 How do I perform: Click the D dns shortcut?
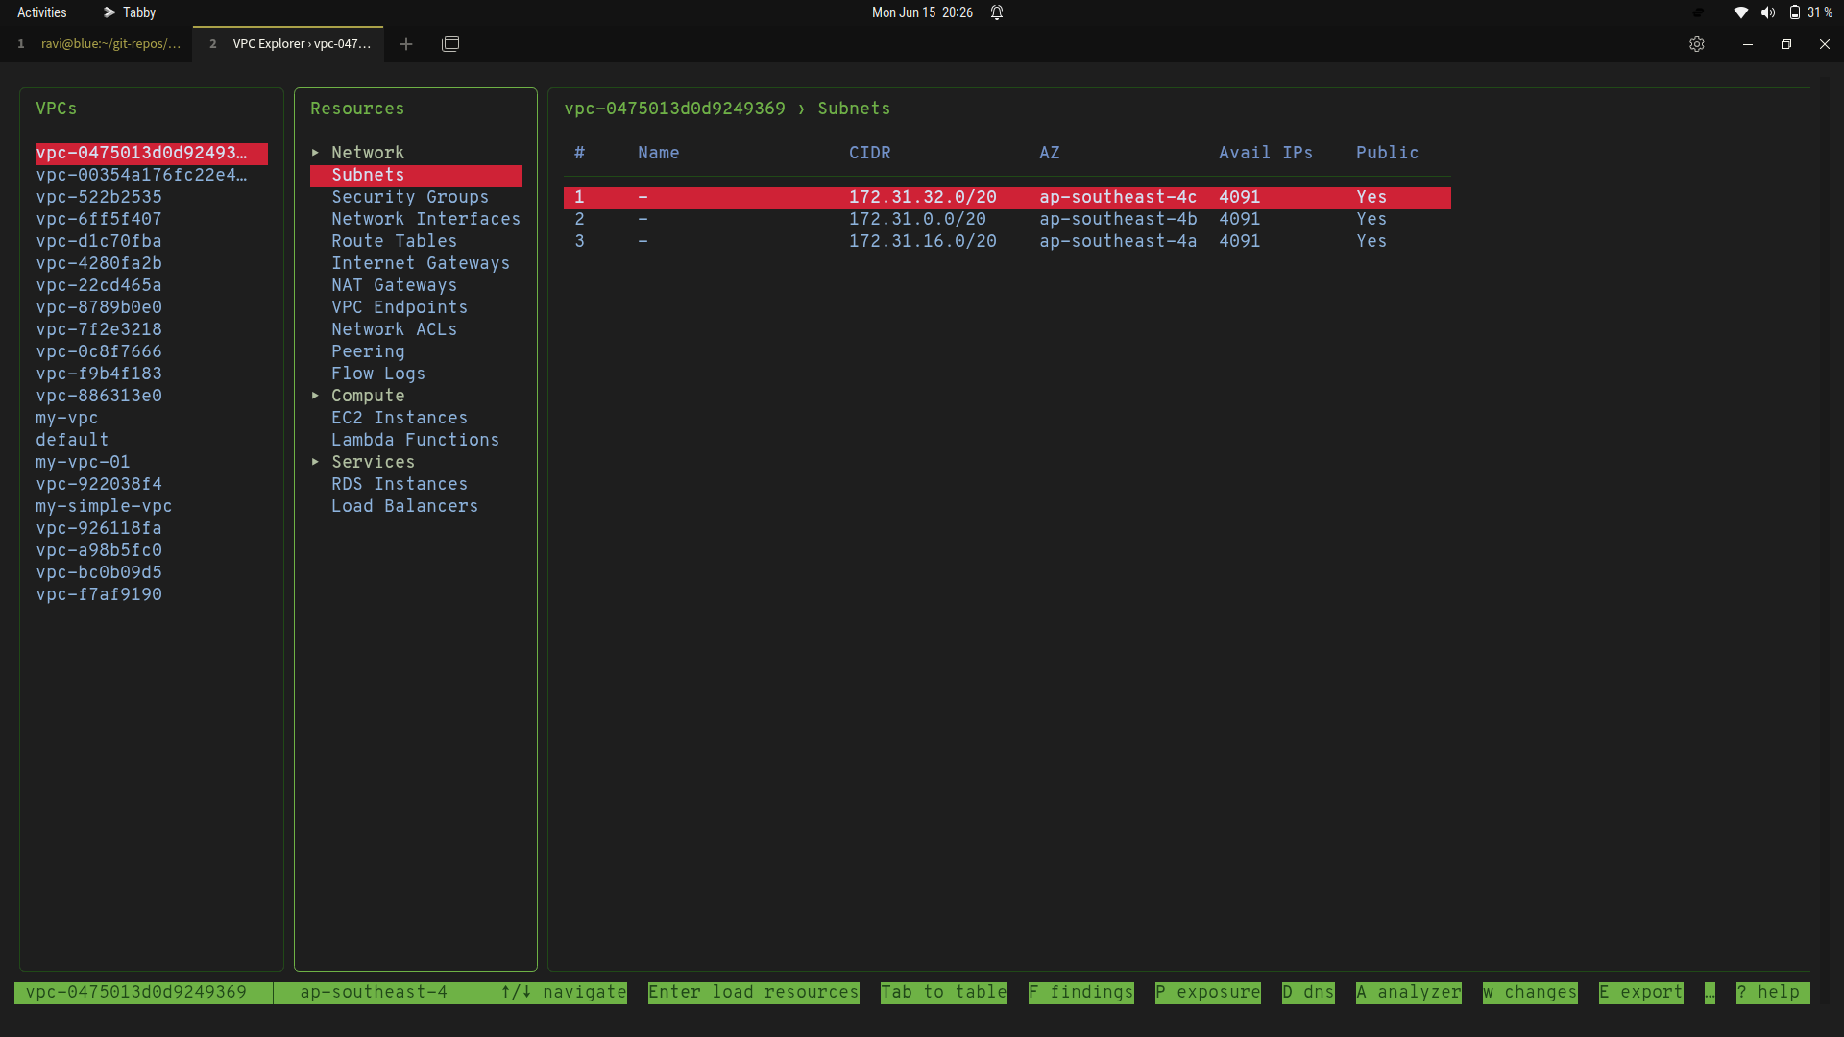1308,993
